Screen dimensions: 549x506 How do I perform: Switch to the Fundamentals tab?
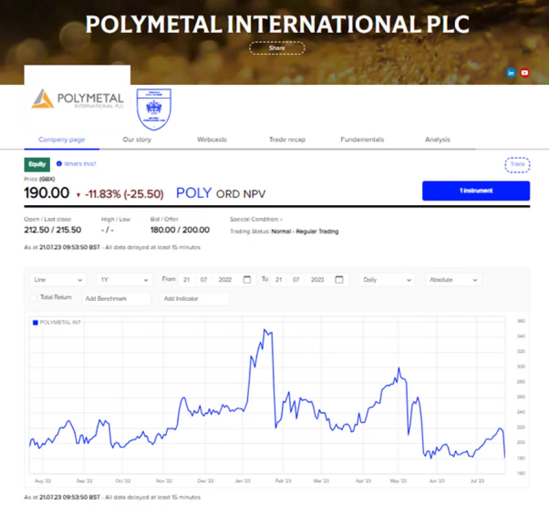click(362, 139)
